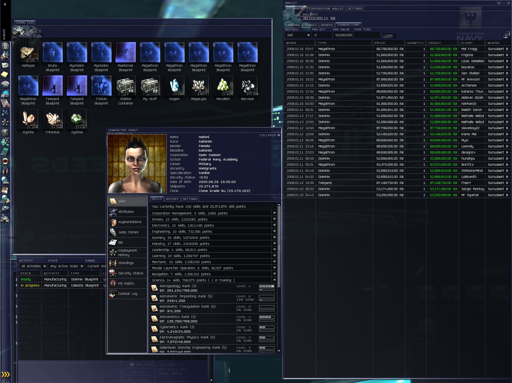Select the Veldspar item in the hangar

28,55
